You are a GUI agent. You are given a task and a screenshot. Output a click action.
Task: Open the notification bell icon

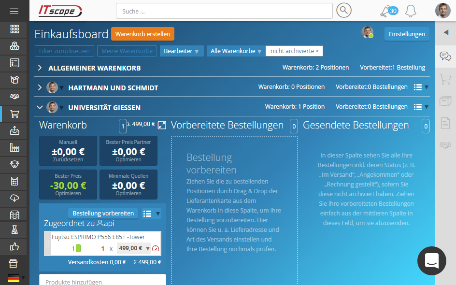click(411, 11)
